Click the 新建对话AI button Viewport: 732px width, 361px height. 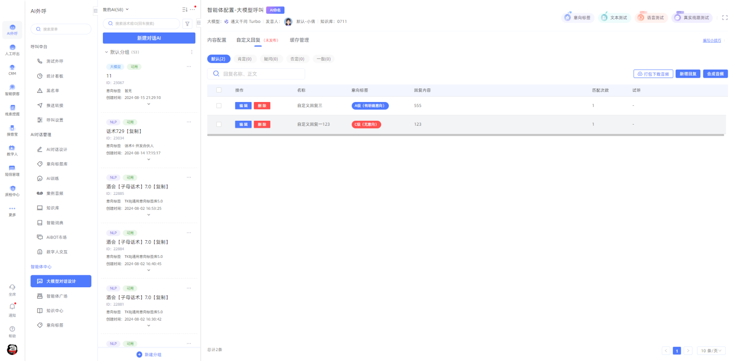[149, 38]
